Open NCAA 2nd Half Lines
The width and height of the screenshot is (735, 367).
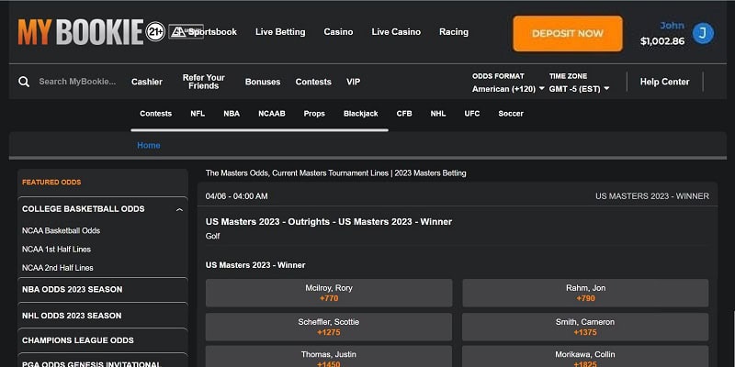tap(58, 268)
